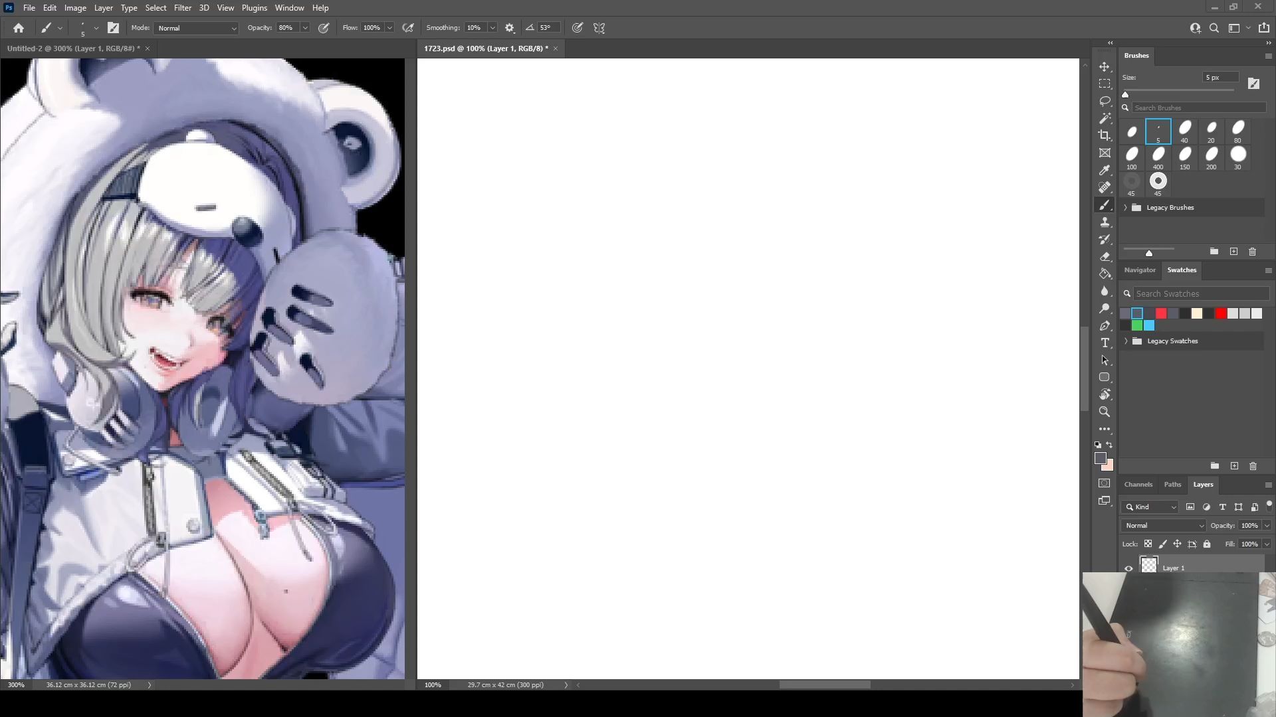Select the Brush tool in toolbar
The width and height of the screenshot is (1276, 717).
(x=1105, y=205)
